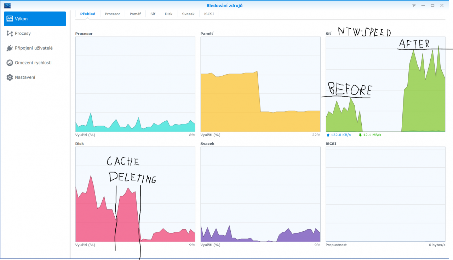Viewport: 453px width, 260px height.
Task: Select Nastavení entry in the sidebar
Action: tap(26, 77)
